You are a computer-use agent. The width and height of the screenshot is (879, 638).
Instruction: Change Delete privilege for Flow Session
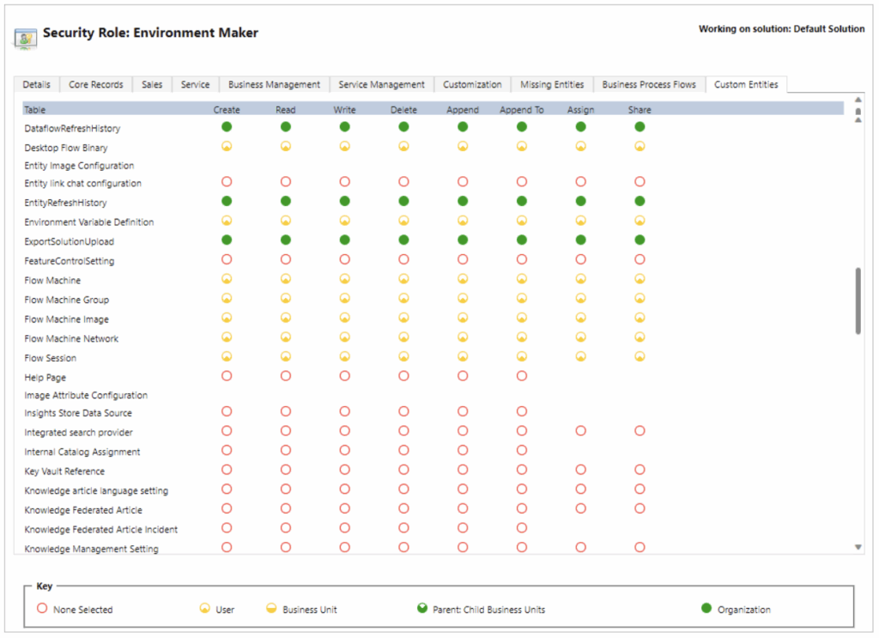(x=403, y=356)
